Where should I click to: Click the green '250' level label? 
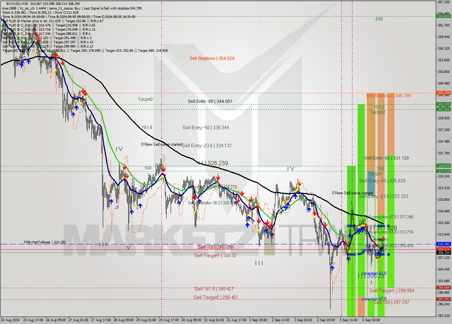click(379, 19)
